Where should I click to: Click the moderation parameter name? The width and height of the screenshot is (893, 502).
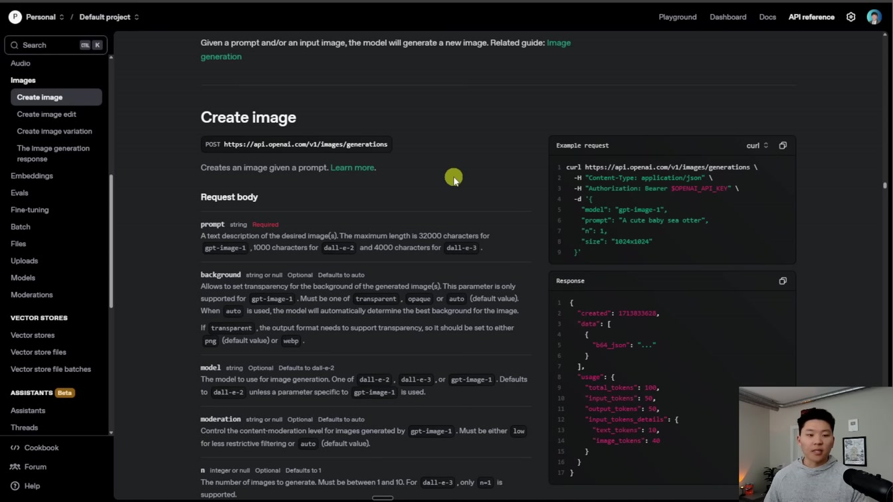(221, 420)
